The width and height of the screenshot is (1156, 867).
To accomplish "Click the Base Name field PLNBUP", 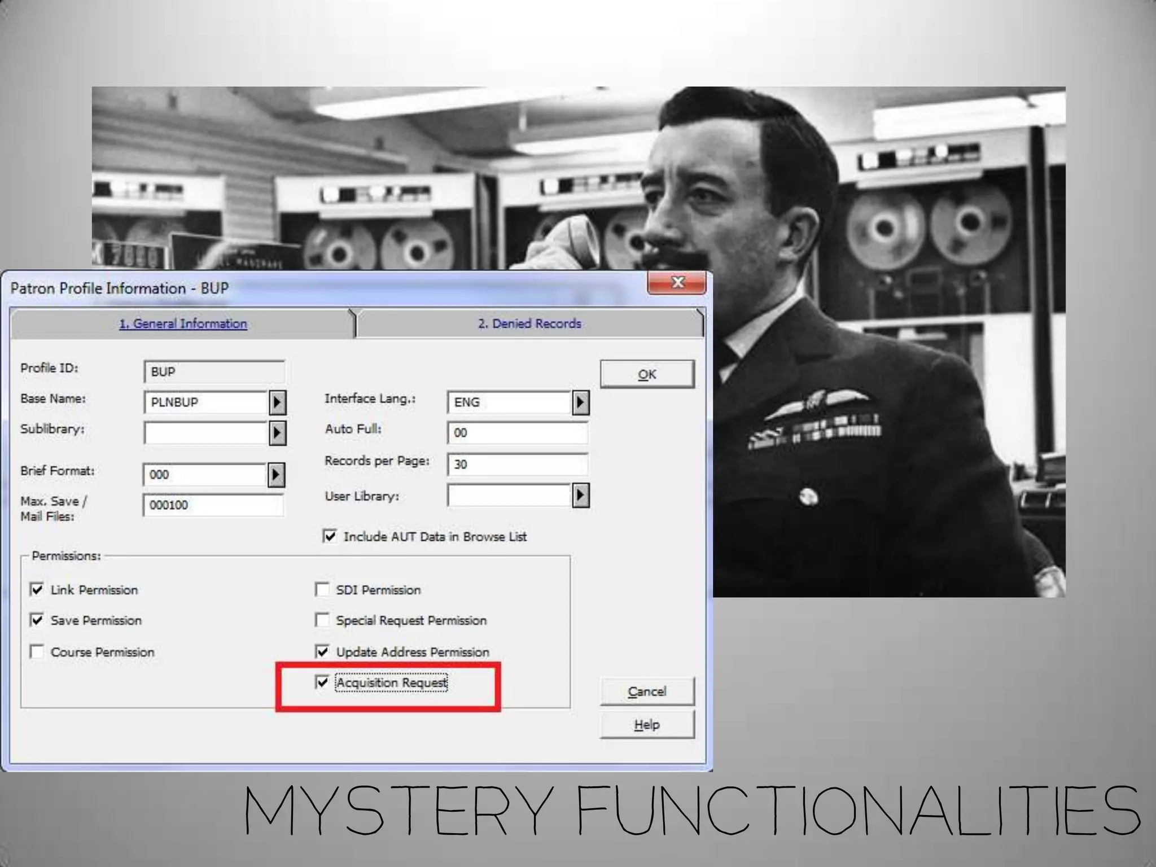I will pyautogui.click(x=205, y=402).
